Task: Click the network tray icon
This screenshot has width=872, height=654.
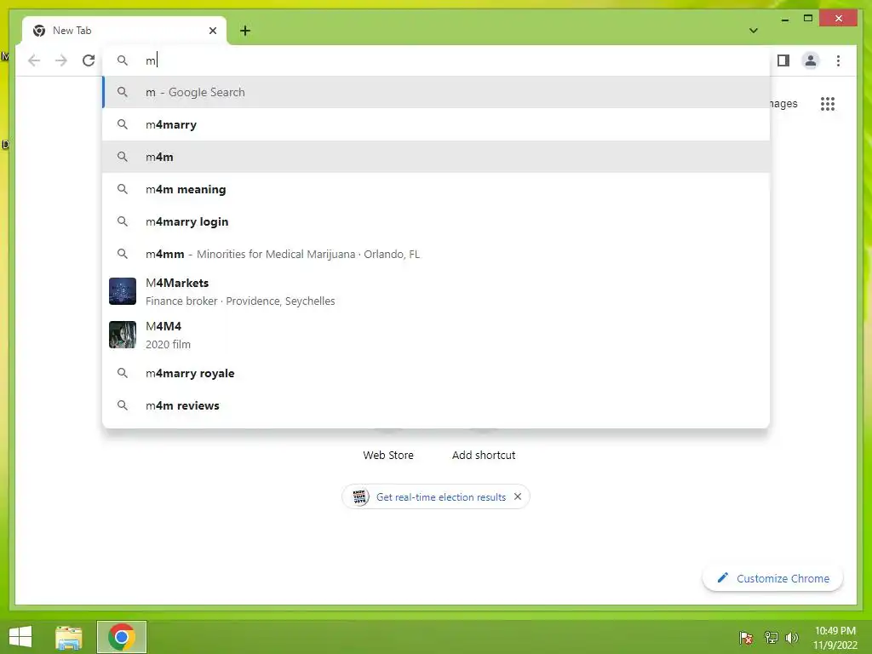Action: pyautogui.click(x=771, y=637)
